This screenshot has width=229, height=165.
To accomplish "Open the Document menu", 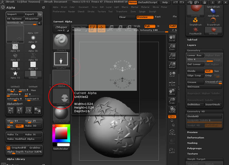I will coord(83,7).
